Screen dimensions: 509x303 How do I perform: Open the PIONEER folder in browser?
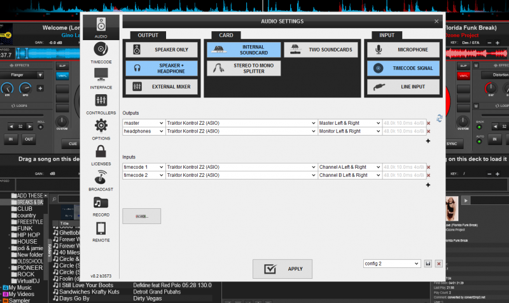click(x=30, y=268)
